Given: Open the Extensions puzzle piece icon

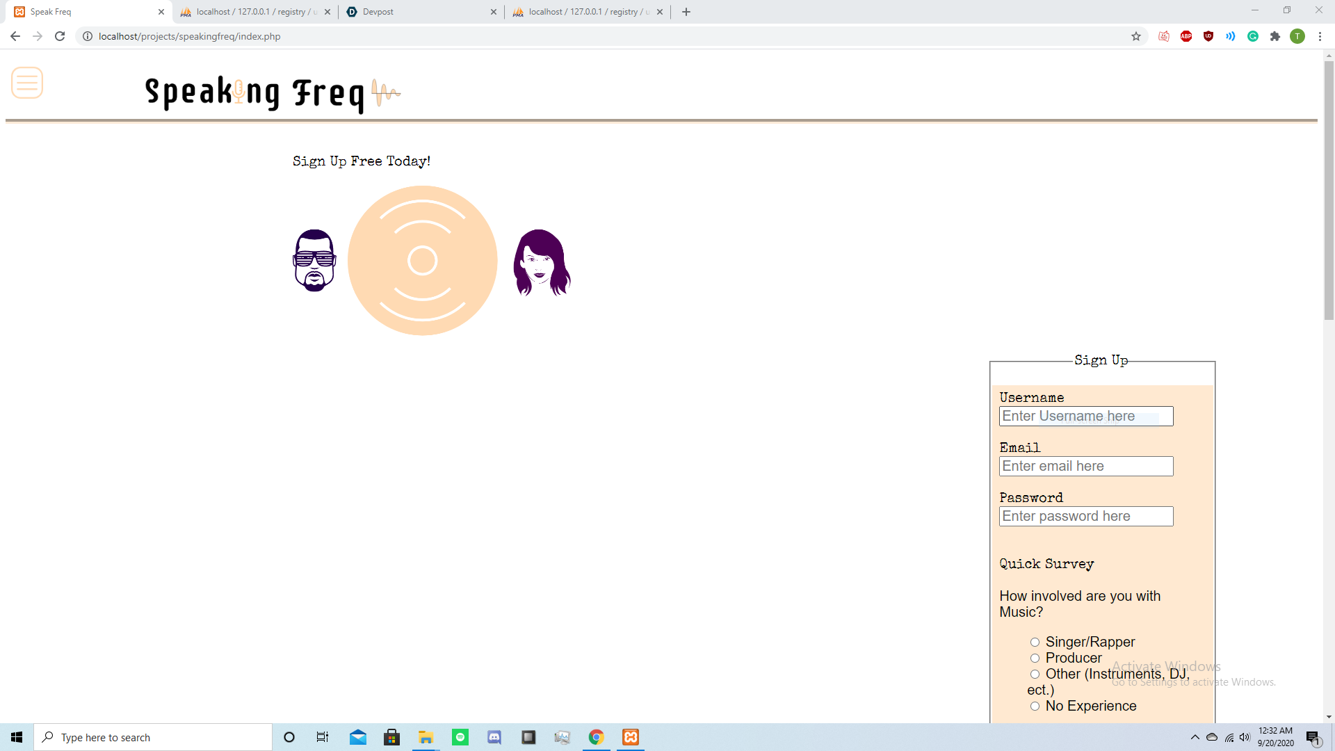Looking at the screenshot, I should (x=1275, y=36).
